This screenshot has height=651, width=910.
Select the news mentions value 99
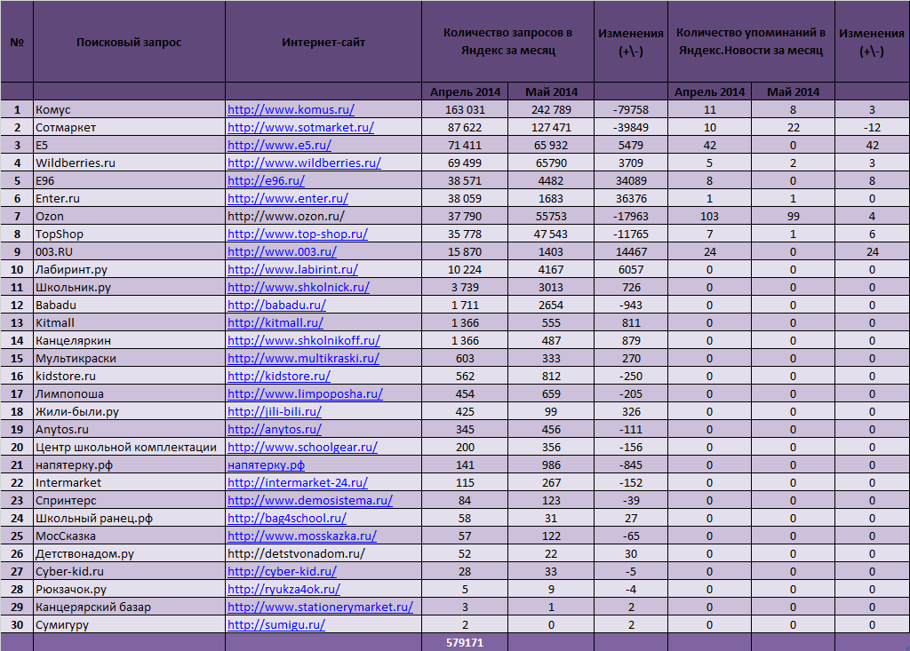[793, 217]
